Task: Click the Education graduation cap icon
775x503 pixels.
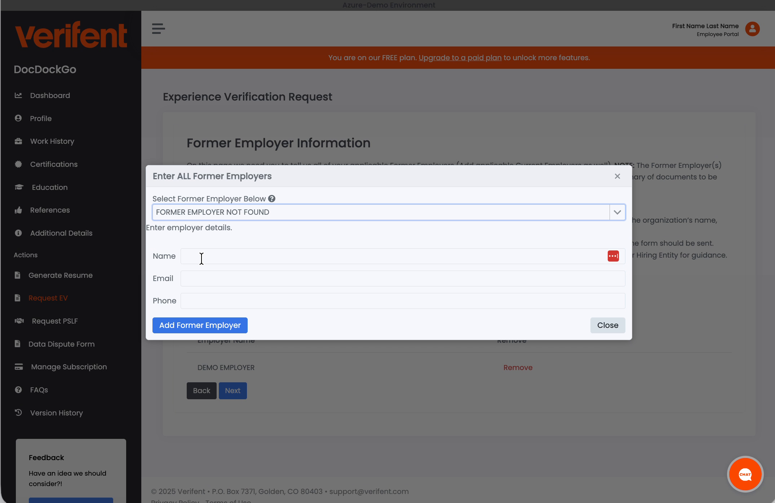Action: [x=19, y=187]
